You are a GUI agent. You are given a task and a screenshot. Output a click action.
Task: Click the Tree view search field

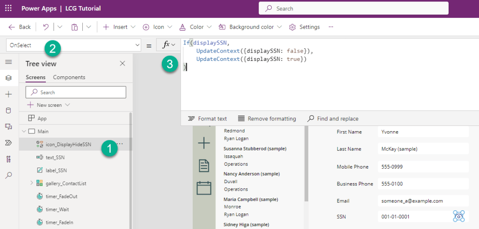tap(76, 92)
